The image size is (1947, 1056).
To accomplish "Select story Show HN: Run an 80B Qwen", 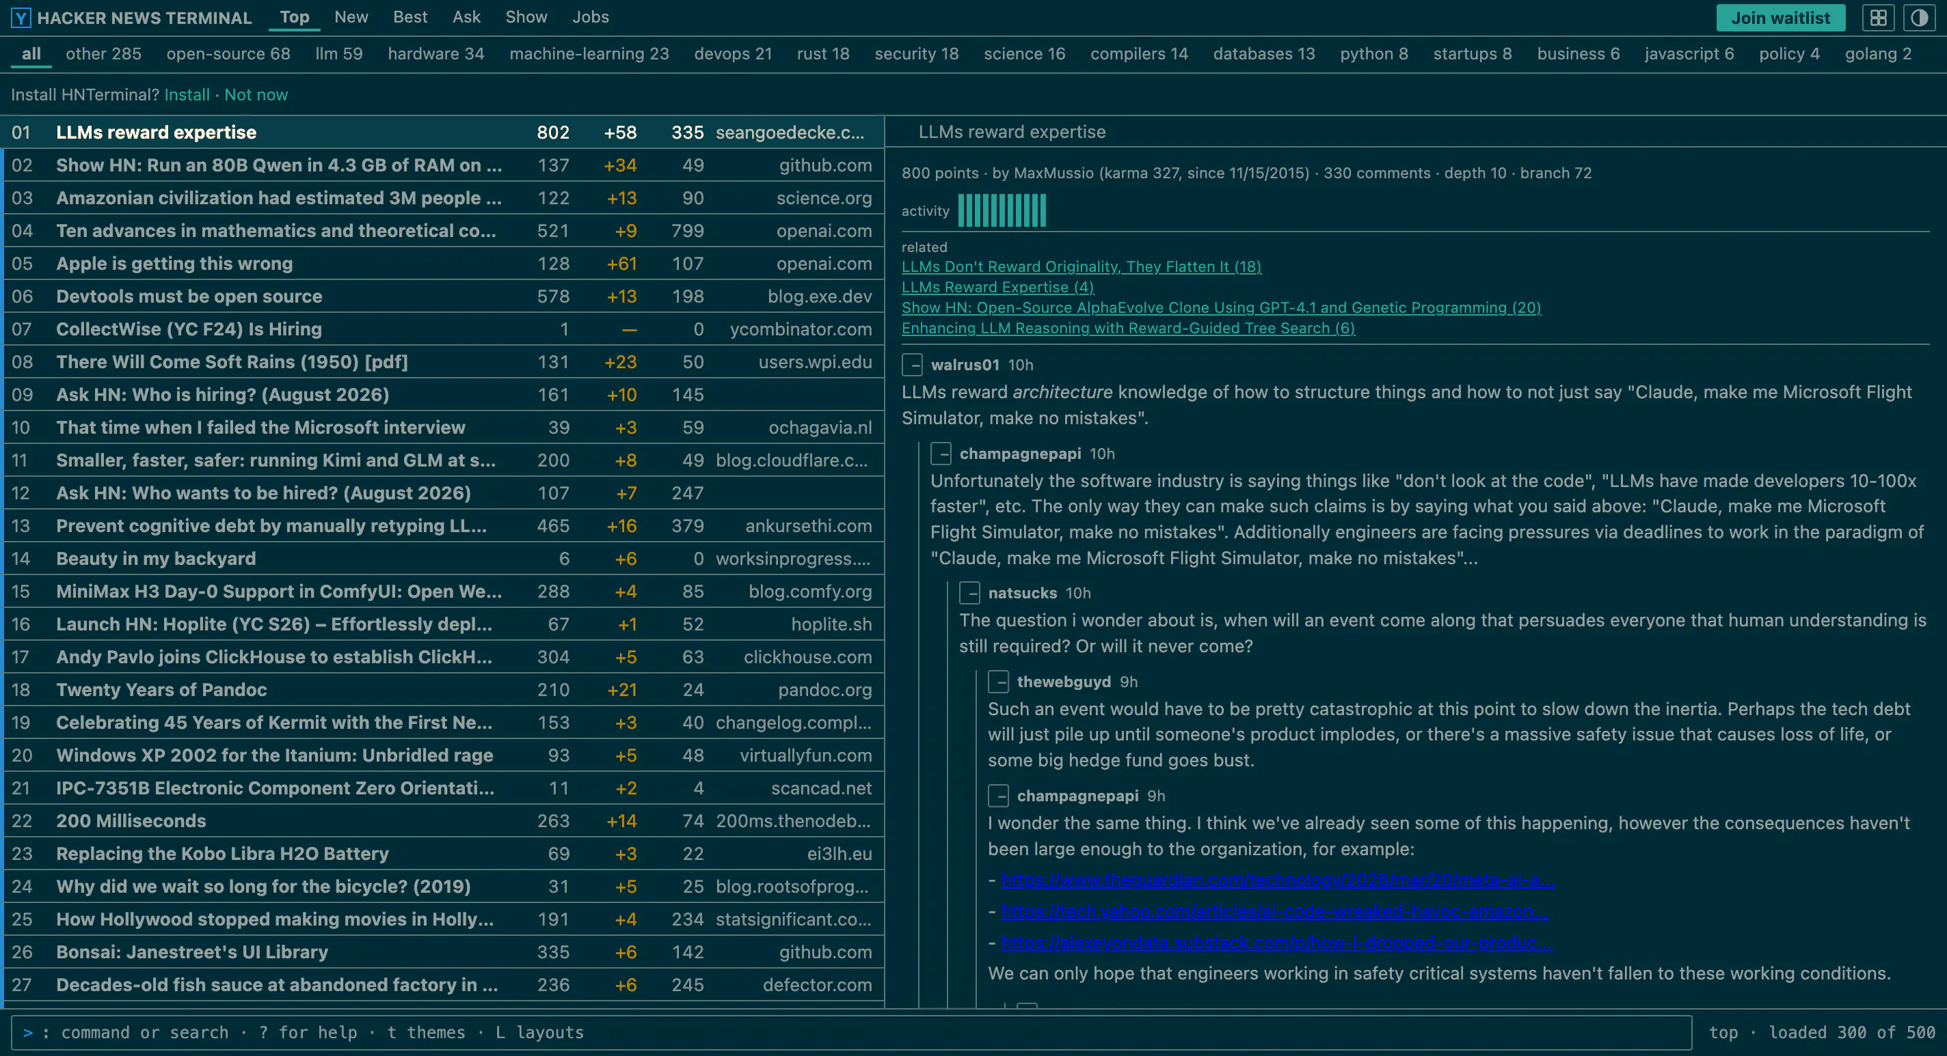I will click(x=442, y=165).
